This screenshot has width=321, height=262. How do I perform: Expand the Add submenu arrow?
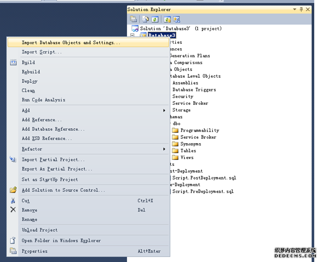click(164, 110)
